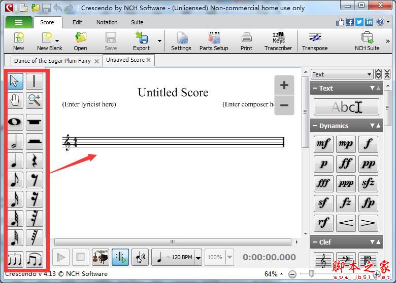Image resolution: width=396 pixels, height=283 pixels.
Task: Select the whole rest tool
Action: coord(35,122)
